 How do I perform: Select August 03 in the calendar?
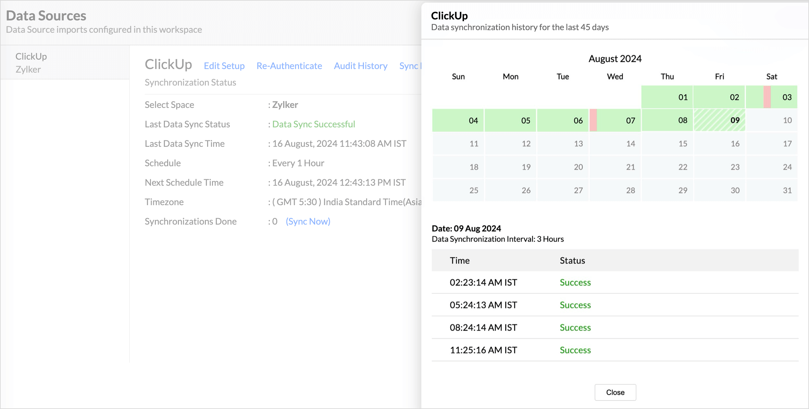coord(772,97)
